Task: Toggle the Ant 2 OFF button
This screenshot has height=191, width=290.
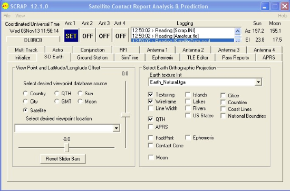Action: tap(88, 36)
